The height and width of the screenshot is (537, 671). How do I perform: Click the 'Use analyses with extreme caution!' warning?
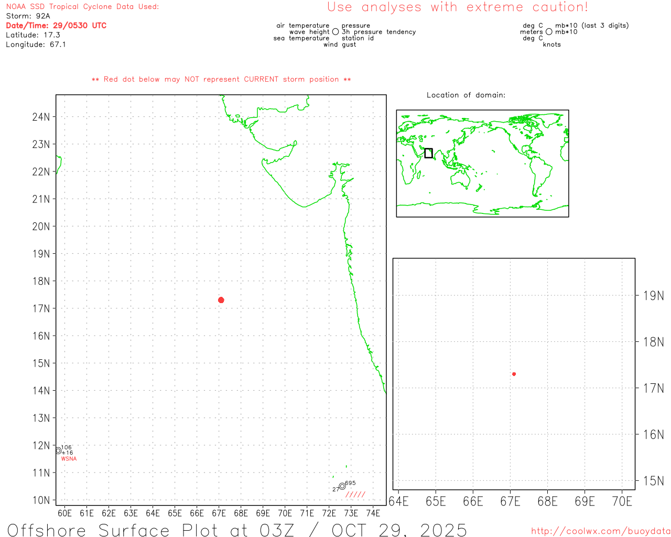[x=457, y=7]
